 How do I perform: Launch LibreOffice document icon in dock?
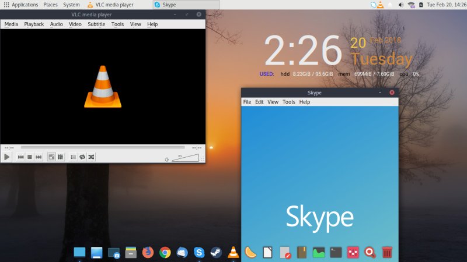(267, 252)
